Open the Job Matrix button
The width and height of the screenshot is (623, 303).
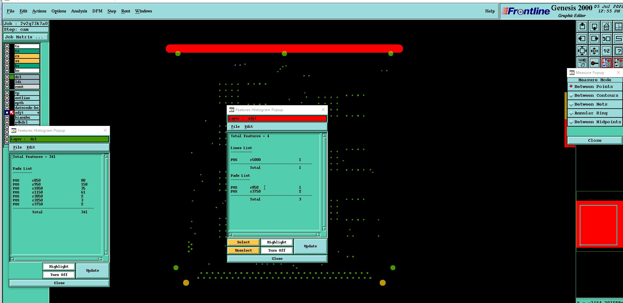point(26,37)
